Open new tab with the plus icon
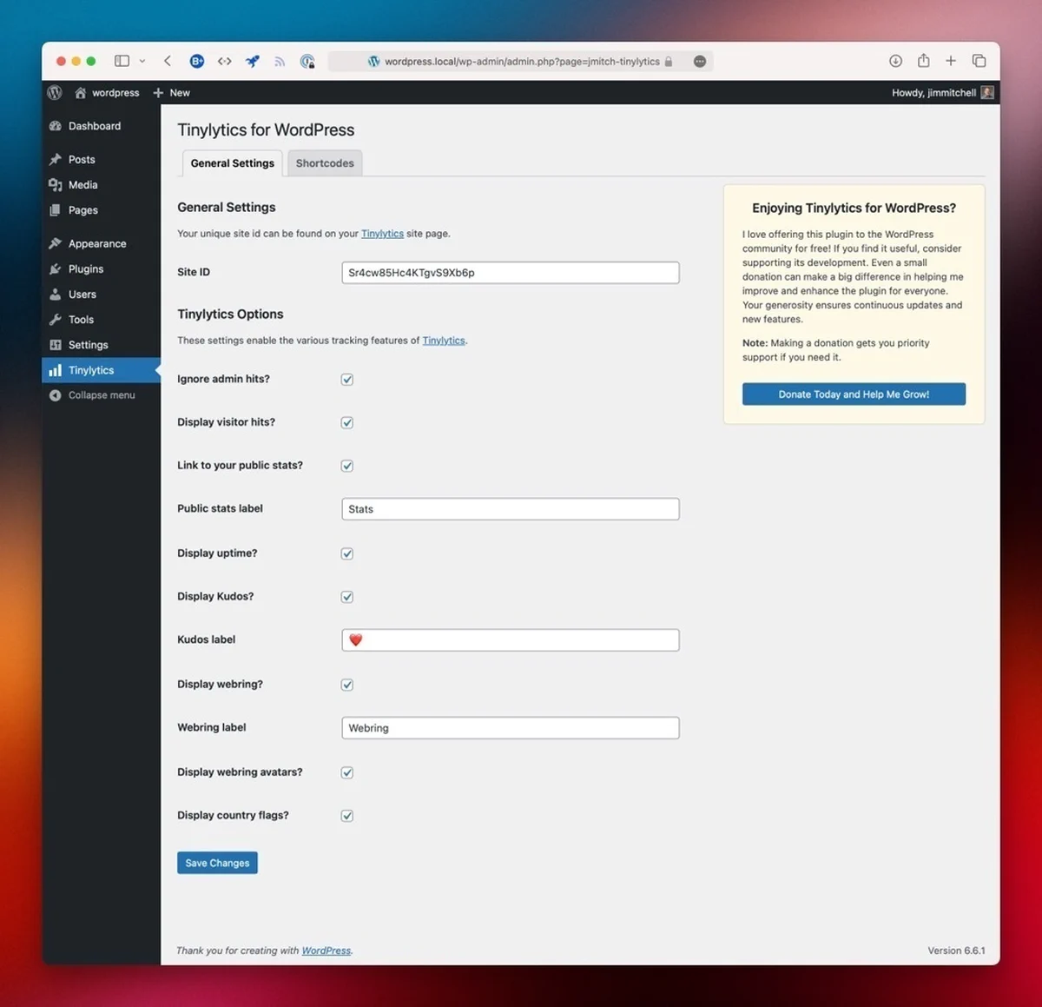The image size is (1042, 1007). (951, 61)
